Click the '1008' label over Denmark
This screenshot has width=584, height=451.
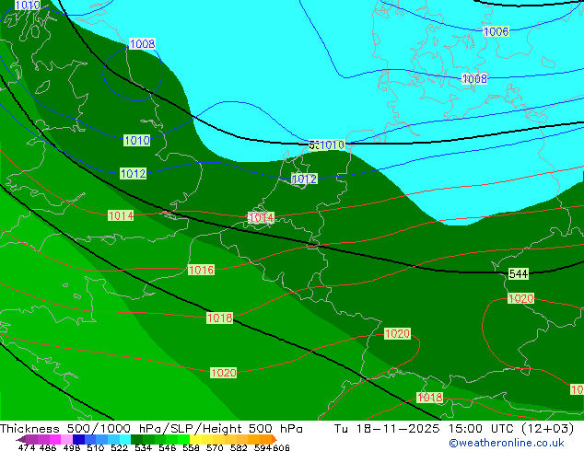point(474,78)
